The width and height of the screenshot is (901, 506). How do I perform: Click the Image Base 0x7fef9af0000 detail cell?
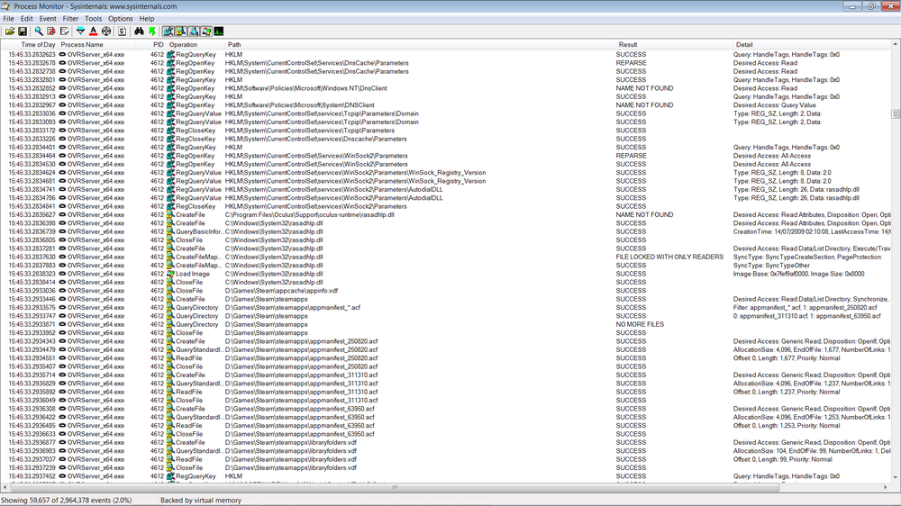point(798,274)
